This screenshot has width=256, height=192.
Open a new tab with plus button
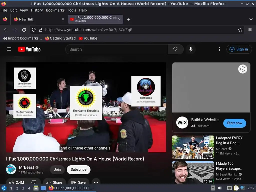(129, 19)
